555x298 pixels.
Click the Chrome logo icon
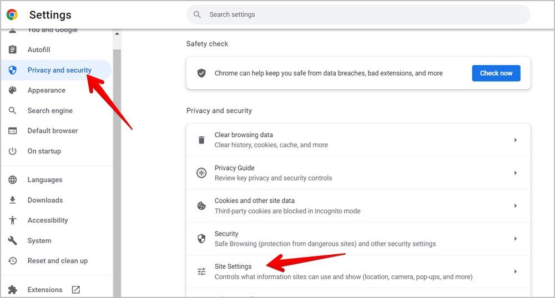point(12,14)
